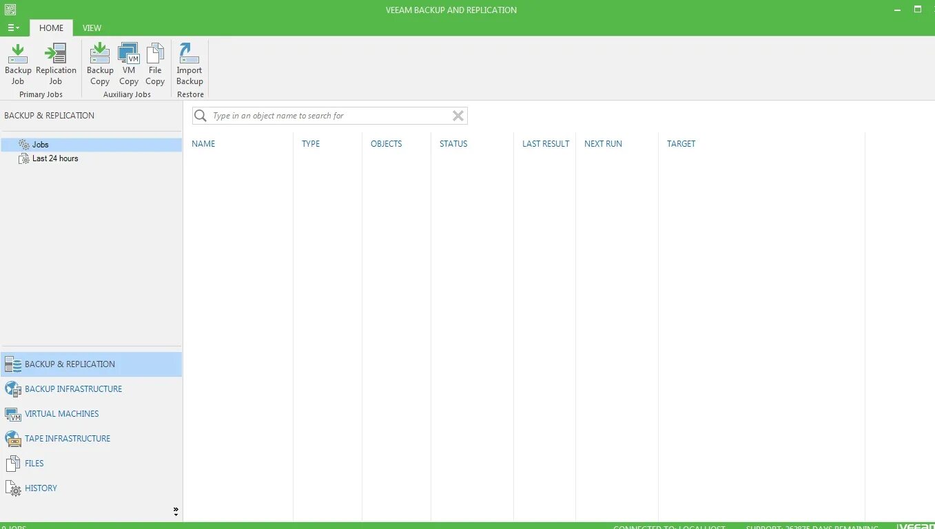This screenshot has height=529, width=935.
Task: Click Import Backup in Restore group
Action: pyautogui.click(x=189, y=64)
